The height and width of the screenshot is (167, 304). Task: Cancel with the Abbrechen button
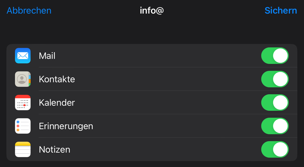point(29,10)
